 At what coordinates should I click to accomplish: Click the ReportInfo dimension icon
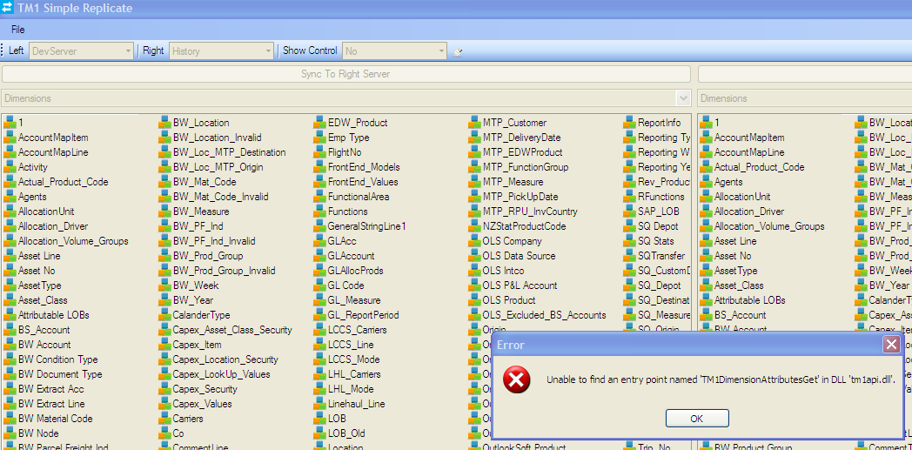[x=629, y=123]
